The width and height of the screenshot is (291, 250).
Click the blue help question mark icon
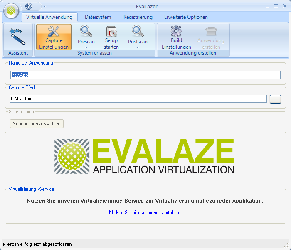[x=29, y=6]
